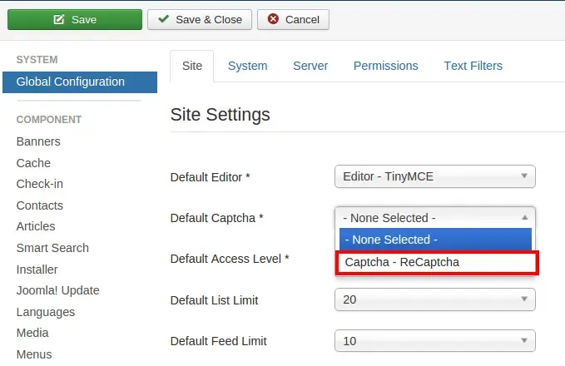Click the Save & Close button
Screen dimensions: 565x366
click(x=199, y=19)
